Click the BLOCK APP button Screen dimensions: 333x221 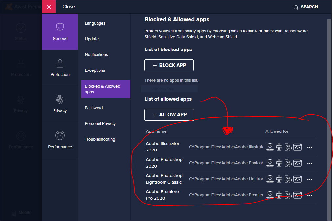(169, 65)
